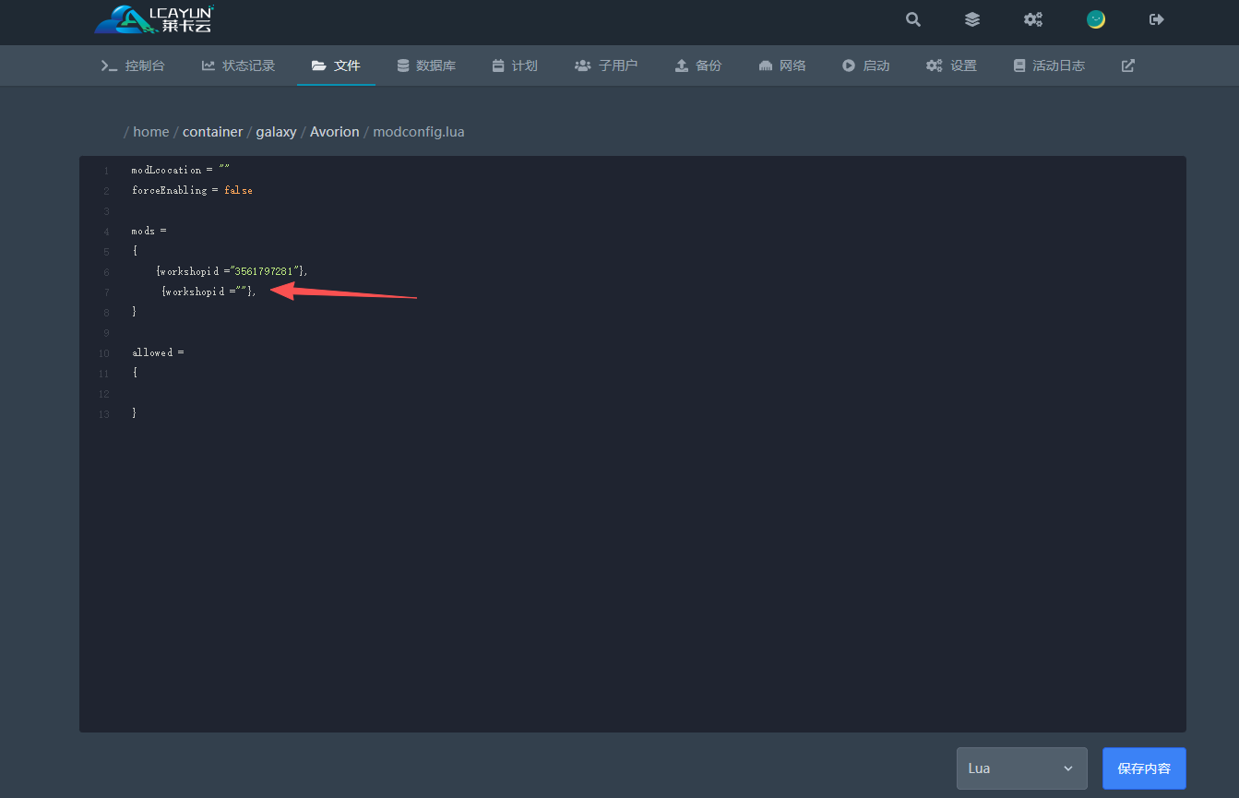
Task: Open the 数据库 database tab
Action: 425,66
